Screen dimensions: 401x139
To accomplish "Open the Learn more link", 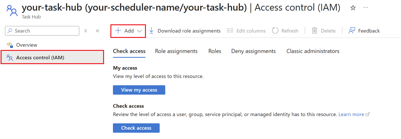I will click(x=351, y=114).
